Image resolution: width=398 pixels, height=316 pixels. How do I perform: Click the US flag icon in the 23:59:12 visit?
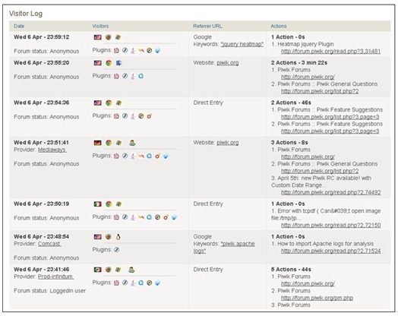(97, 37)
